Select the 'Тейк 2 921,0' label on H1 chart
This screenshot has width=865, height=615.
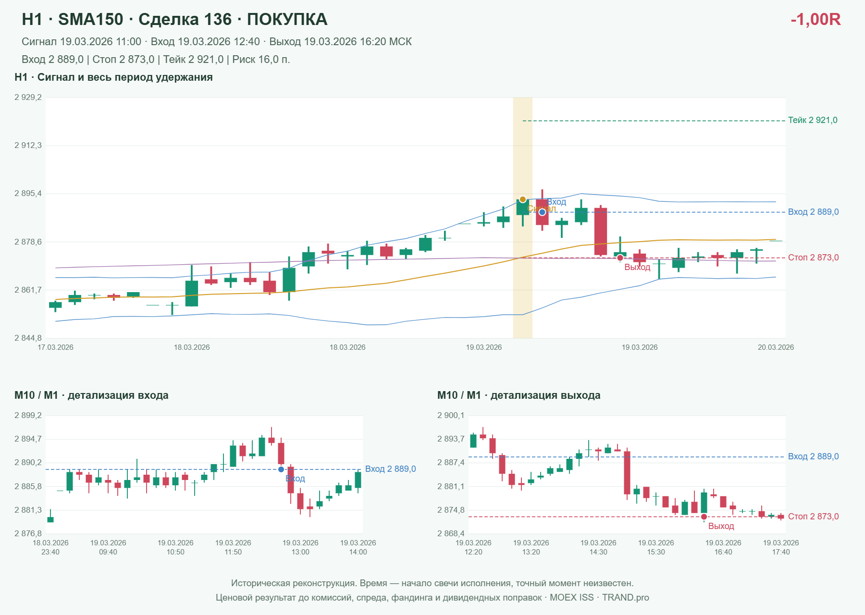[x=813, y=120]
